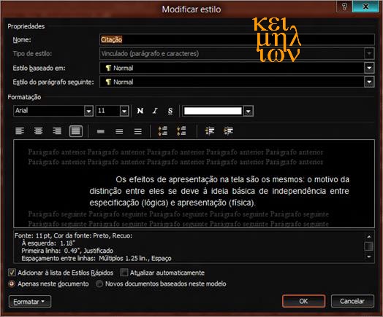Image resolution: width=383 pixels, height=317 pixels.
Task: Click the Estilo do parágrafo seguinte: label
Action: tap(53, 82)
